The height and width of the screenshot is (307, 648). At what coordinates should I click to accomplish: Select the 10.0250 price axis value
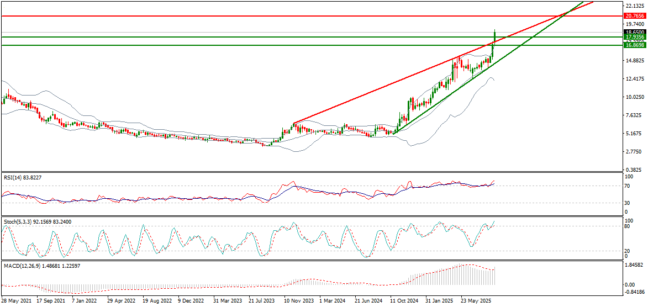click(x=634, y=97)
